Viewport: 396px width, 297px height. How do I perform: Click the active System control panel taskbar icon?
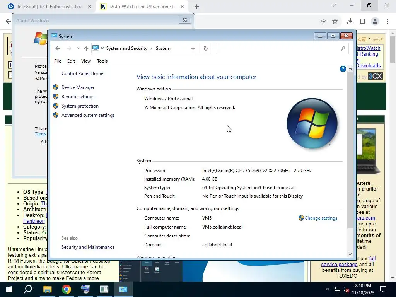[x=123, y=289]
